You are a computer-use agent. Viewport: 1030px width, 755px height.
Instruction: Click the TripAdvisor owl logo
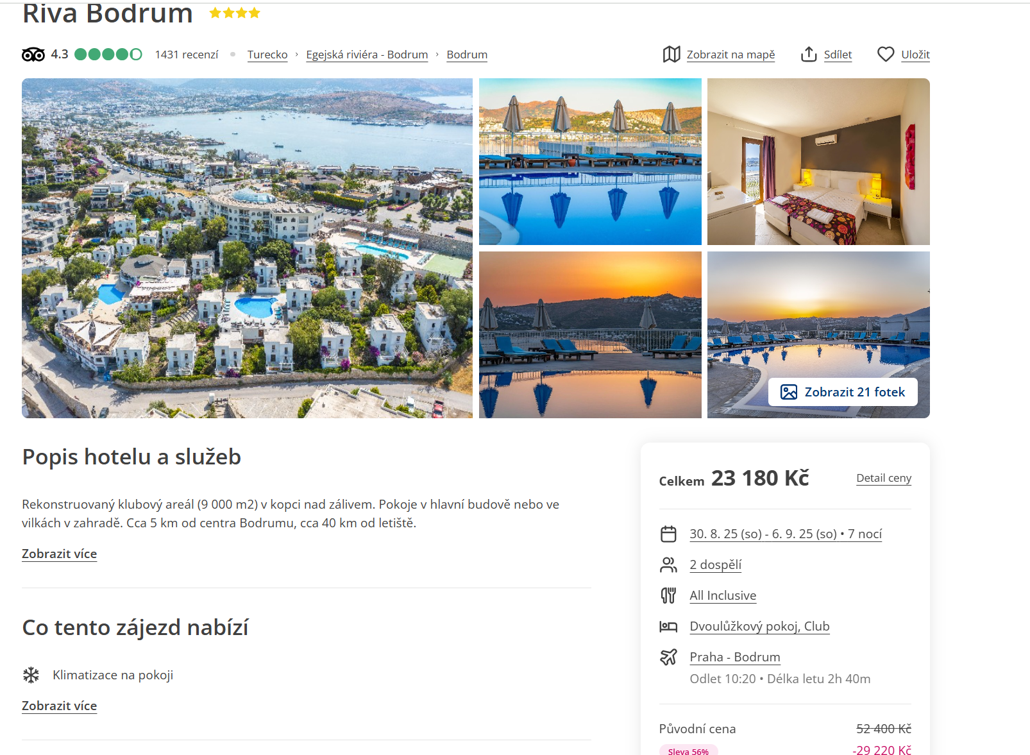click(x=33, y=55)
